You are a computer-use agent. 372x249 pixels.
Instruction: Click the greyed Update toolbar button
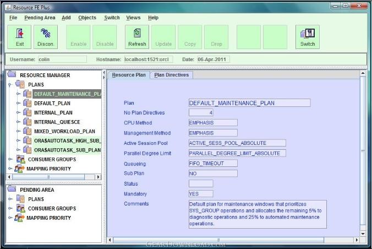tap(163, 37)
